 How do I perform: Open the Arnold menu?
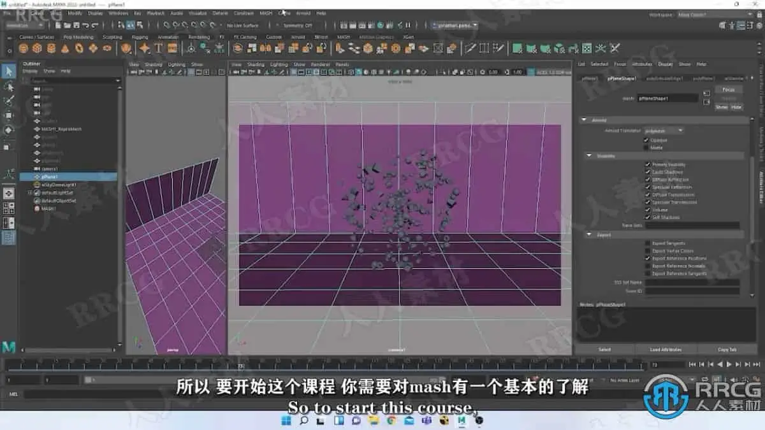303,13
